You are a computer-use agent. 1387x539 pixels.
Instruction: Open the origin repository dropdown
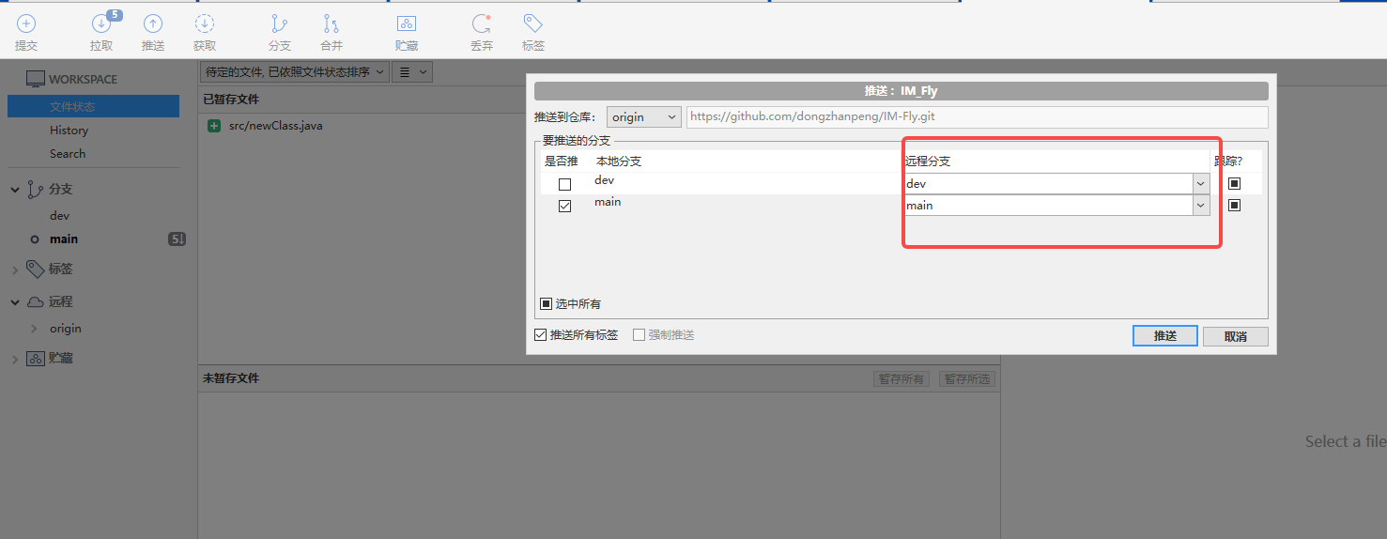tap(643, 117)
